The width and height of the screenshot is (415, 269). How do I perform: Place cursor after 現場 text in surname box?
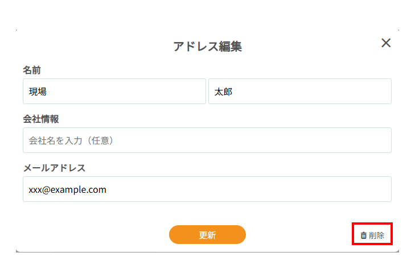tap(46, 92)
